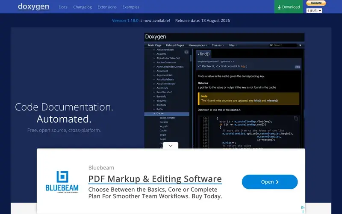Click the misses() link in the note
342x214 pixels.
click(x=272, y=101)
